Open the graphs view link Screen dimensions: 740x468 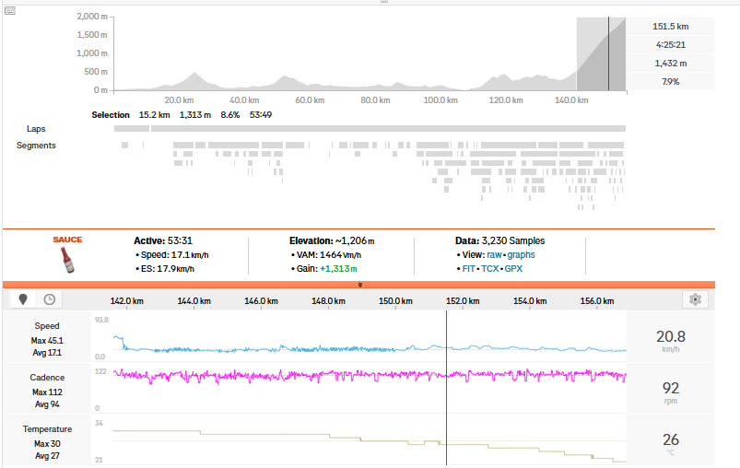point(521,255)
